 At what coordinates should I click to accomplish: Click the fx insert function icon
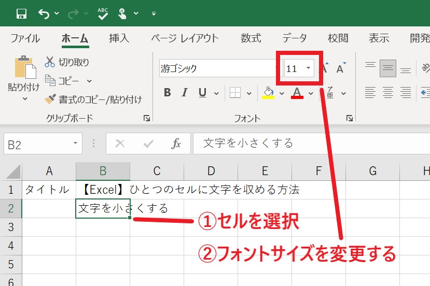(176, 144)
